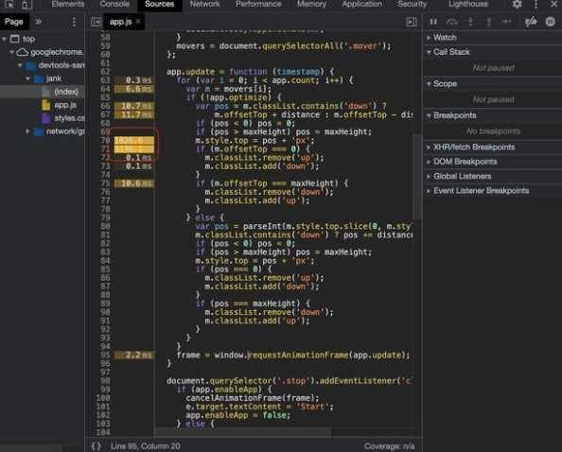Close the DevTools panel
The height and width of the screenshot is (452, 562).
[x=553, y=5]
